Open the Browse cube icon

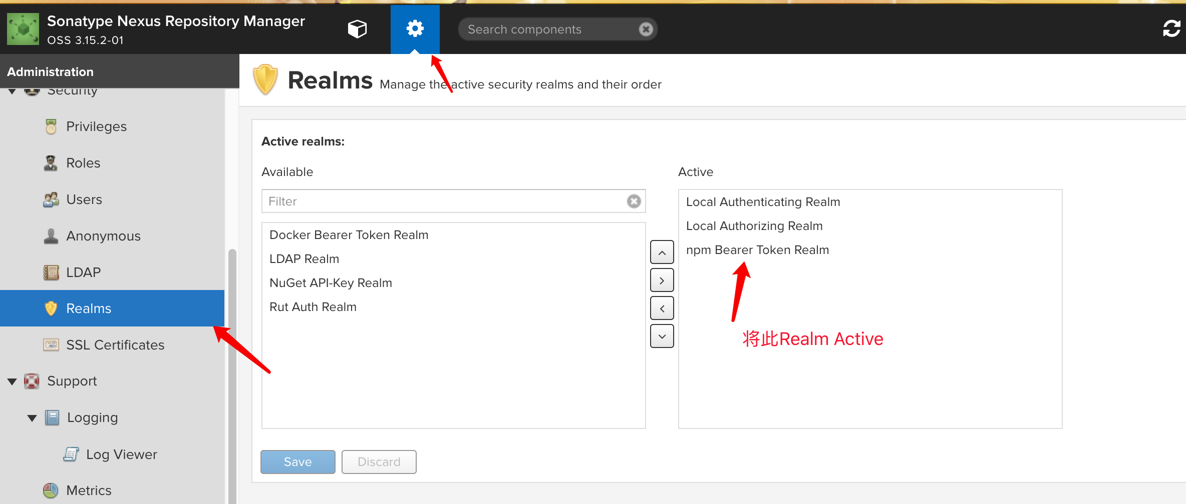[357, 29]
